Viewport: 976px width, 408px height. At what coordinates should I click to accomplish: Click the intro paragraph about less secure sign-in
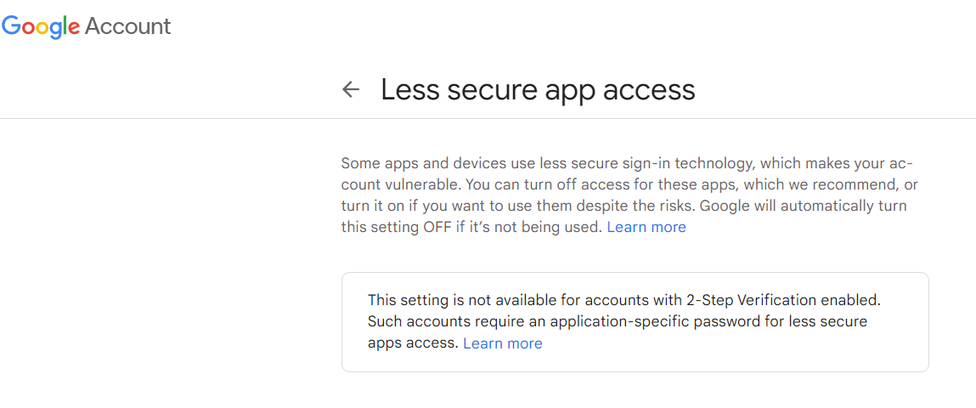coord(629,195)
